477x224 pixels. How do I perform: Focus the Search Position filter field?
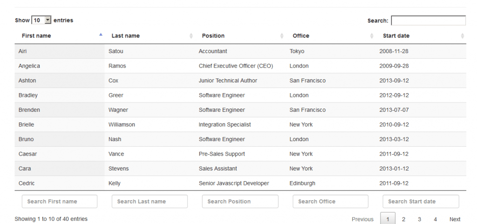pos(240,202)
